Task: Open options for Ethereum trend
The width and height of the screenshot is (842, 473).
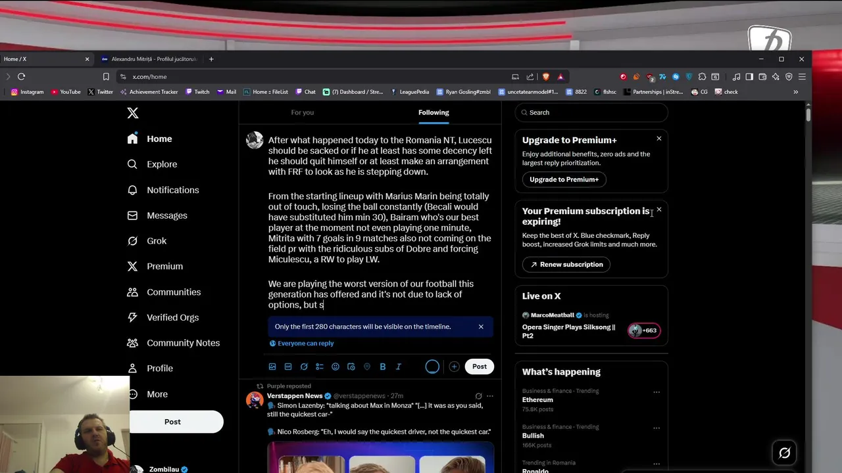Action: pyautogui.click(x=656, y=392)
